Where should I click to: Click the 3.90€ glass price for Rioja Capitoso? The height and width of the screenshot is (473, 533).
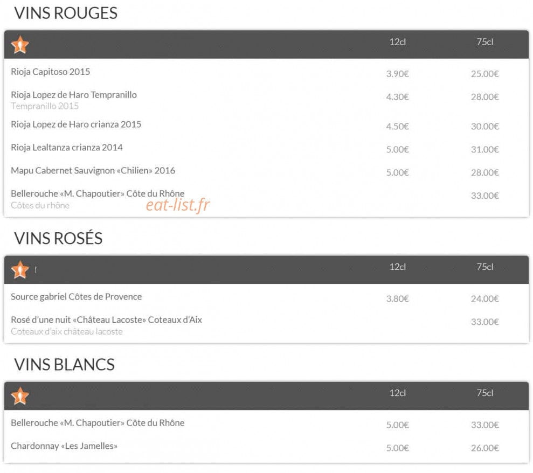pos(397,74)
